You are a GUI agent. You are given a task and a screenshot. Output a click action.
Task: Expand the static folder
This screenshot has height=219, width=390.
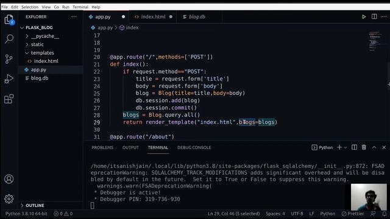tap(37, 44)
